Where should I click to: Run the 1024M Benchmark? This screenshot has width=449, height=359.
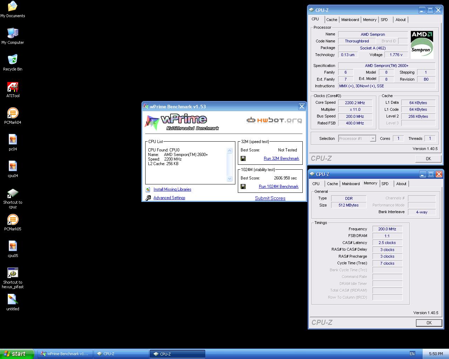(279, 187)
